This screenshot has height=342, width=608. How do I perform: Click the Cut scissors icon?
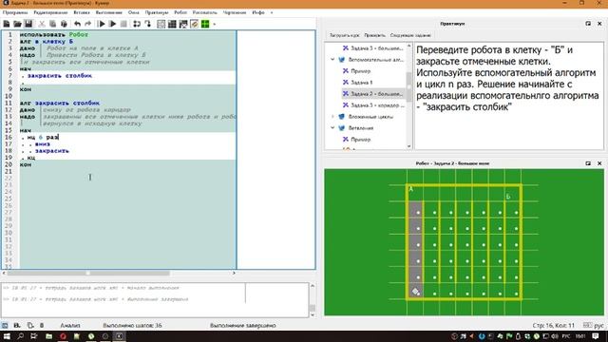(x=42, y=24)
